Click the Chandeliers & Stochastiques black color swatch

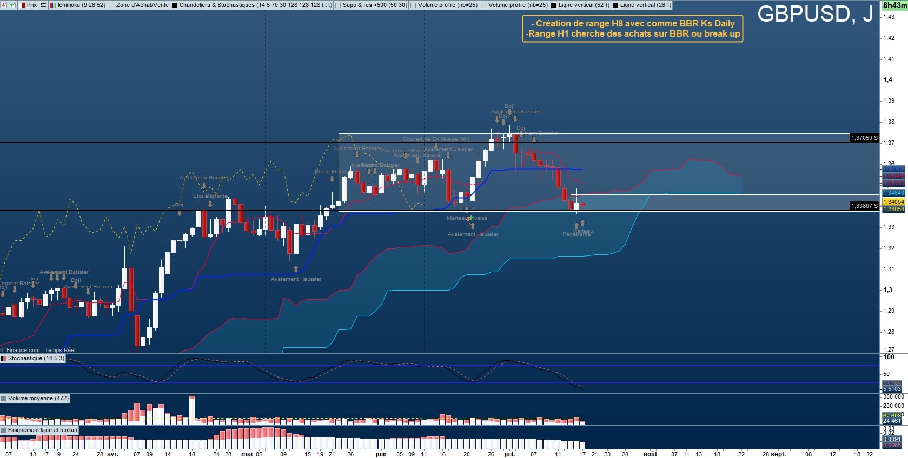175,5
